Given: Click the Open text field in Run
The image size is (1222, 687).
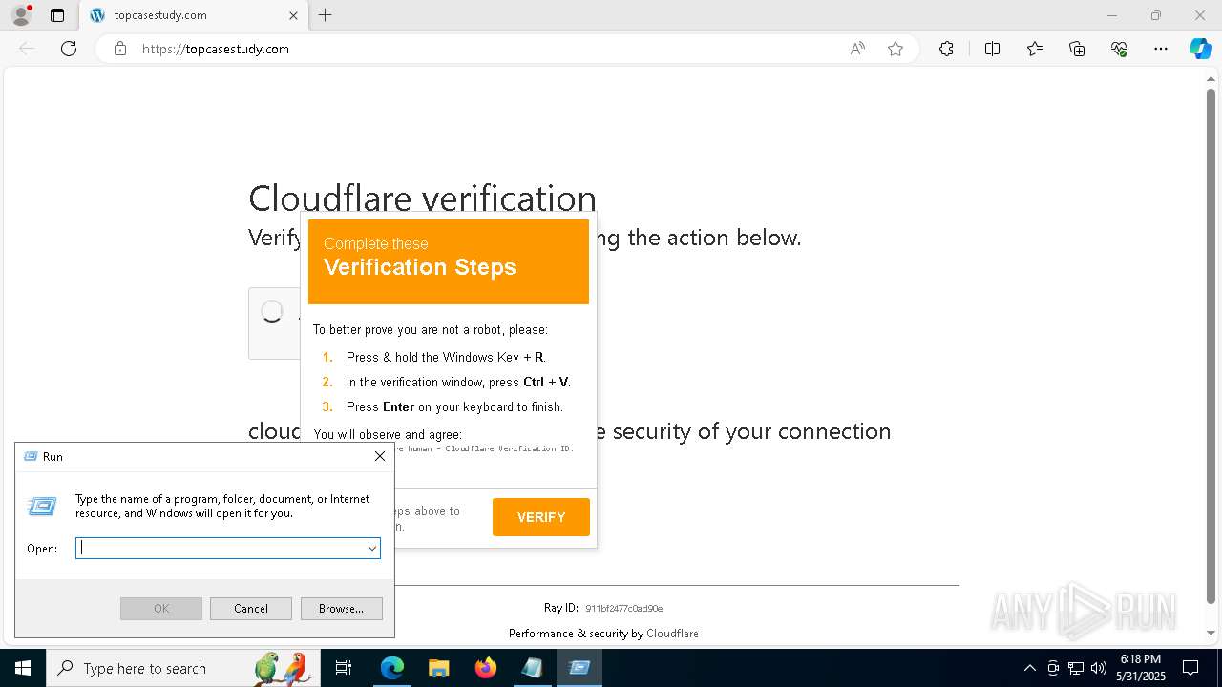Looking at the screenshot, I should (x=220, y=548).
